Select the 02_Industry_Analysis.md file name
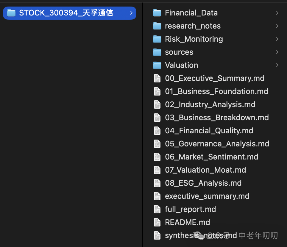287x247 pixels. pyautogui.click(x=210, y=105)
